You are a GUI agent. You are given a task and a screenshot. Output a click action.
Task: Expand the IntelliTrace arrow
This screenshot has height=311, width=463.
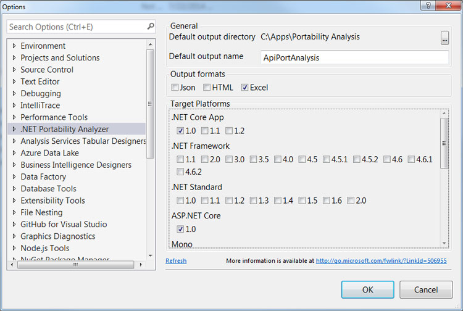[14, 106]
